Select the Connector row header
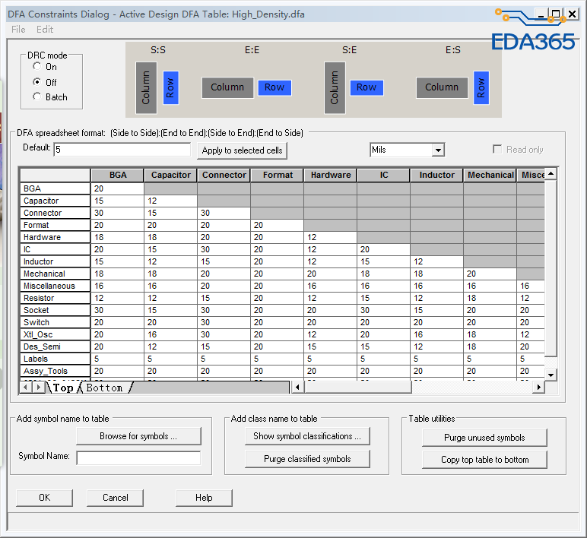This screenshot has height=538, width=587. pyautogui.click(x=55, y=213)
